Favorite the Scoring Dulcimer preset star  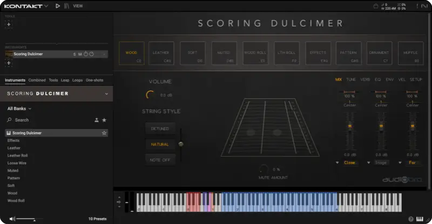coord(104,133)
